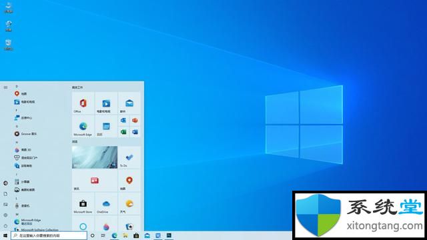
Task: Click the letter G header in app list
Action: (x=17, y=126)
